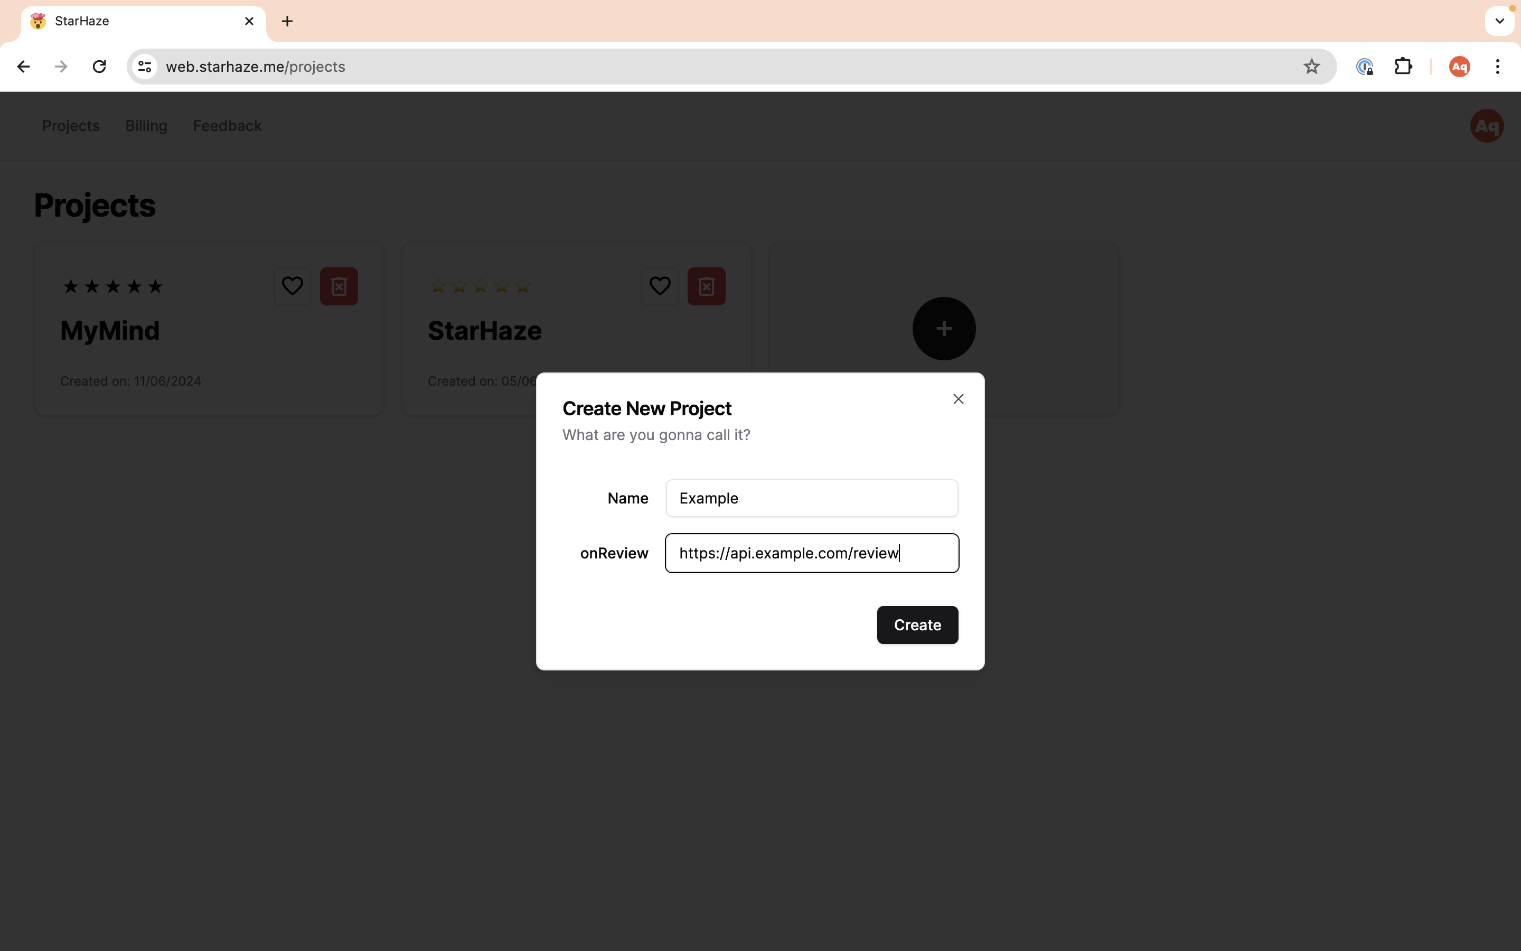The height and width of the screenshot is (951, 1521).
Task: Click StarHaze five-star rating
Action: click(x=480, y=287)
